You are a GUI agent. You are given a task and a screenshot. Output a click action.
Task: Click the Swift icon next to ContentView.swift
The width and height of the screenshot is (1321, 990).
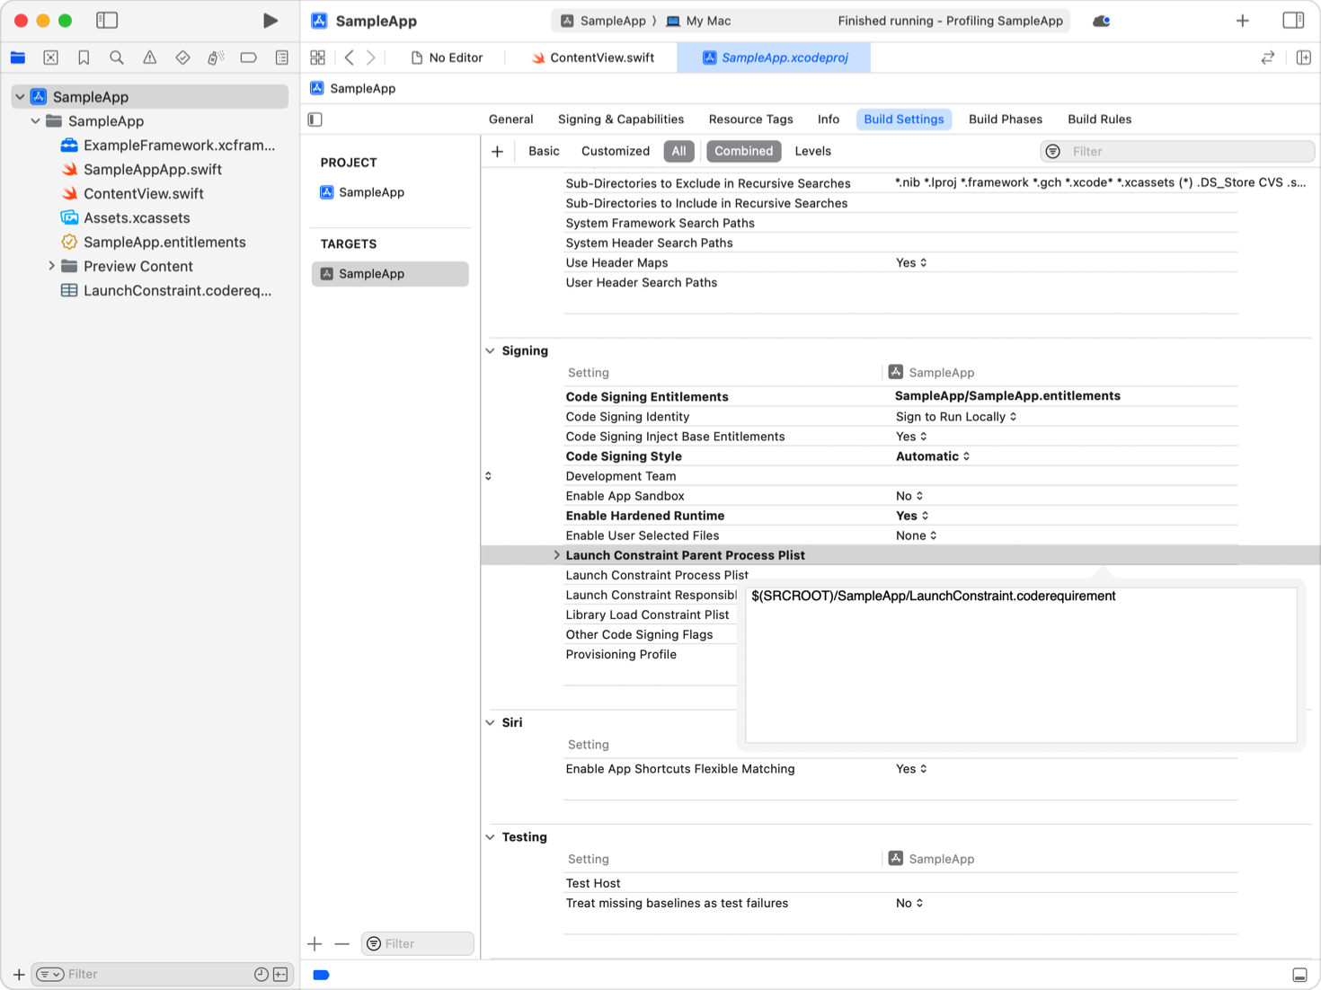point(69,193)
